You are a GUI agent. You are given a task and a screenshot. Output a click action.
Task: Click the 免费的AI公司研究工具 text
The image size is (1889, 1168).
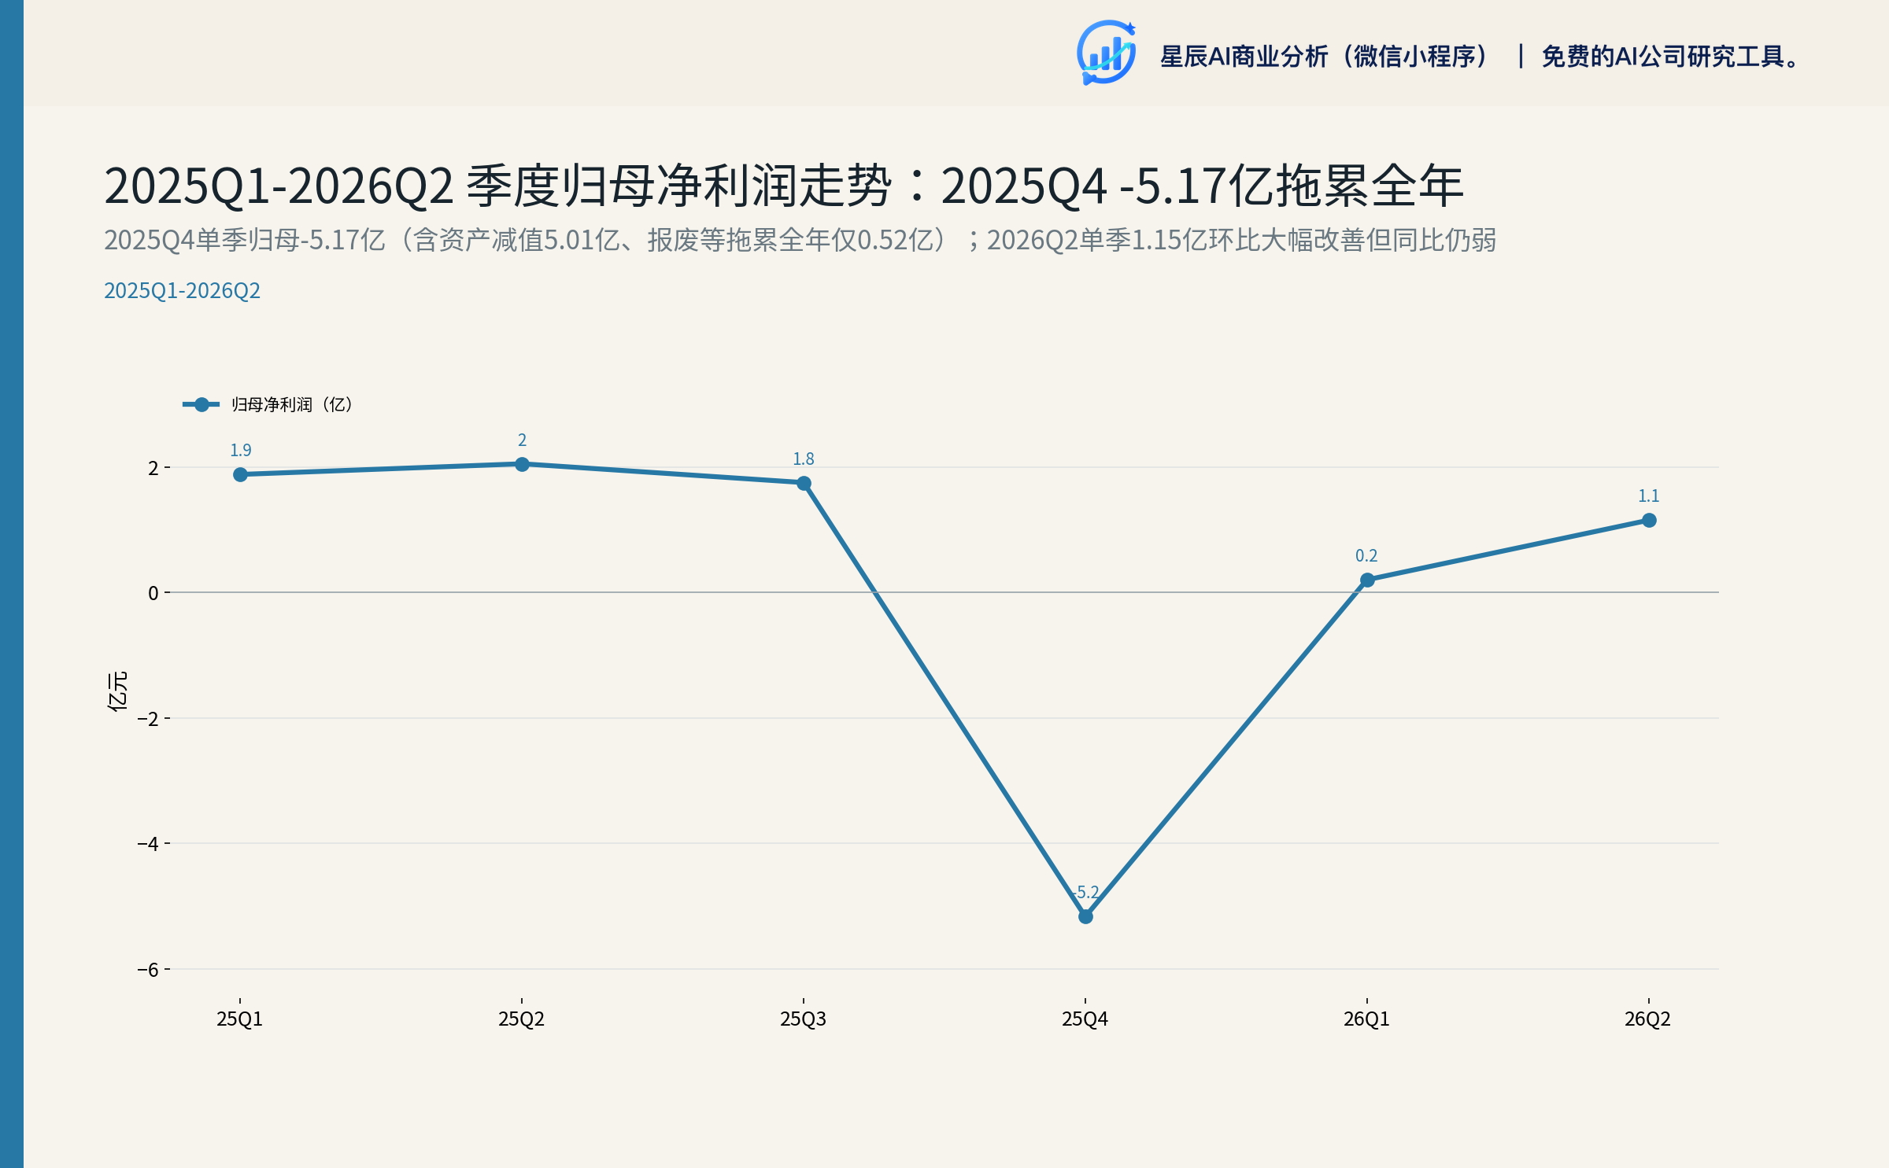(x=1671, y=57)
